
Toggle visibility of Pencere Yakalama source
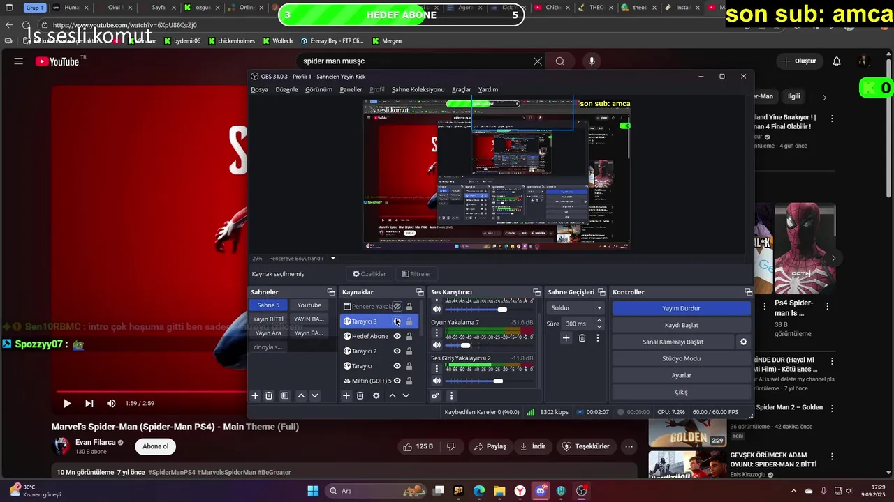[x=397, y=307]
